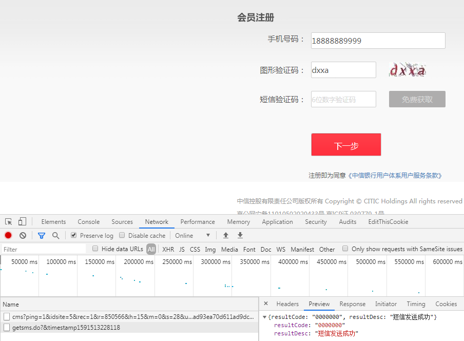Select the cms?ping request row icon
Image resolution: width=464 pixels, height=341 pixels.
click(7, 317)
